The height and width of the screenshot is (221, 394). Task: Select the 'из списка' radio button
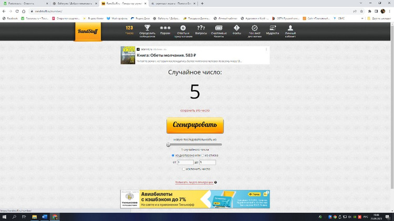(x=202, y=156)
